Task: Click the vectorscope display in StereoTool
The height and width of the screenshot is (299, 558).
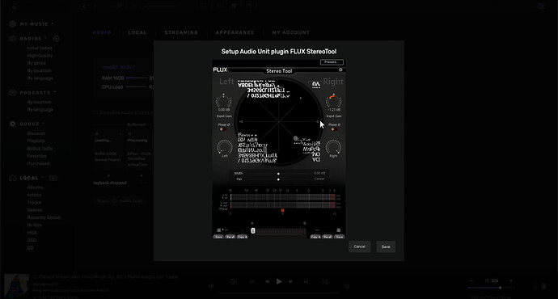Action: click(x=279, y=121)
